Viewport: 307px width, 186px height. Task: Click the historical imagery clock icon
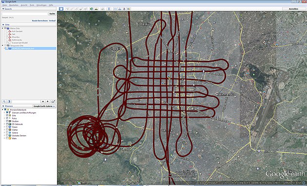coord(92,9)
